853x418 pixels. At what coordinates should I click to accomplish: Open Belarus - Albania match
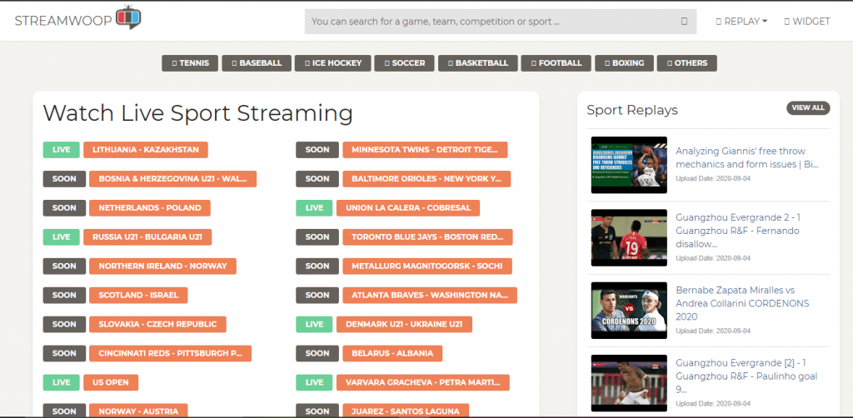pos(392,353)
